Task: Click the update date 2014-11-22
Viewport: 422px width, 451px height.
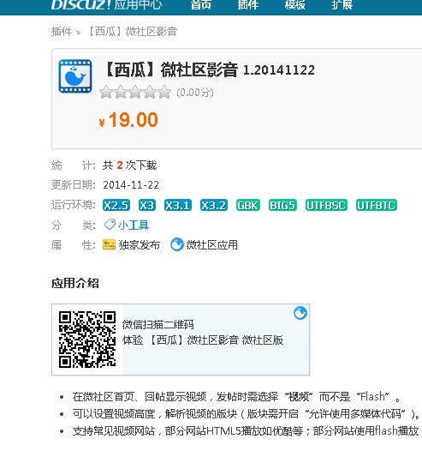Action: pyautogui.click(x=131, y=185)
